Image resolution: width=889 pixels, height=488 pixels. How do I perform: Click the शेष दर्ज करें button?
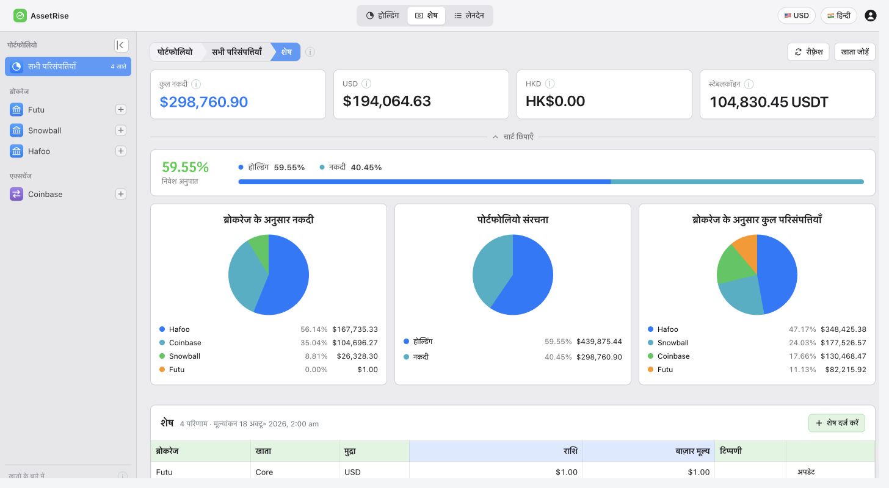(836, 423)
